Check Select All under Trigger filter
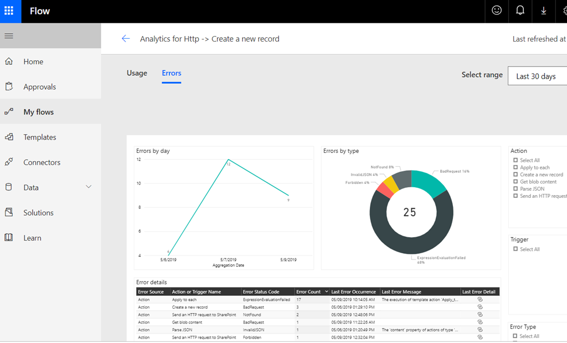The height and width of the screenshot is (343, 567). [516, 249]
